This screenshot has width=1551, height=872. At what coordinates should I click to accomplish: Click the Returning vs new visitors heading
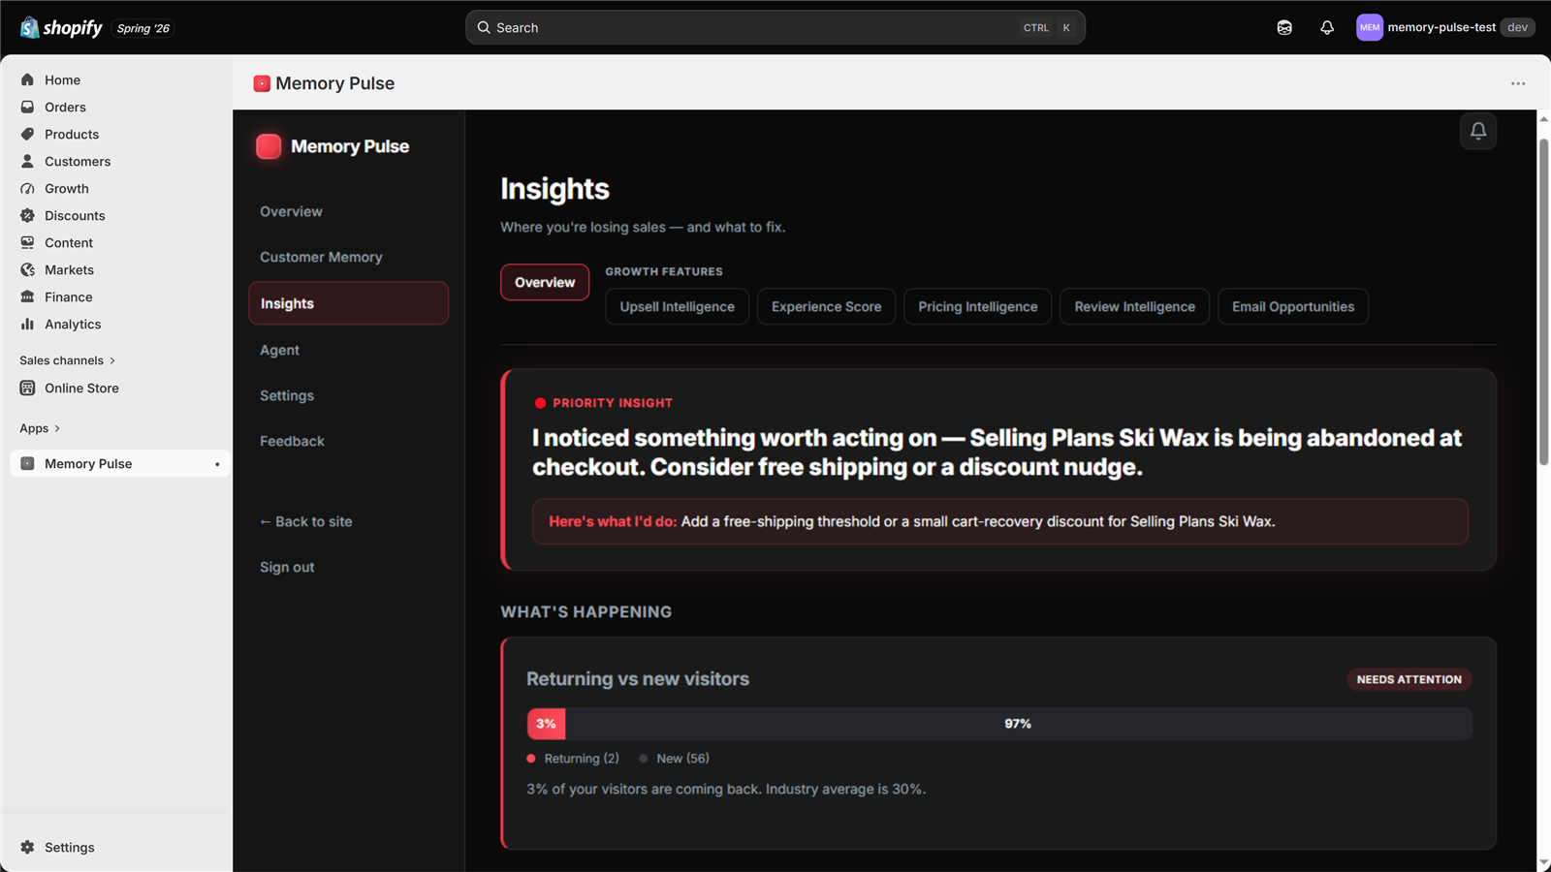(638, 679)
